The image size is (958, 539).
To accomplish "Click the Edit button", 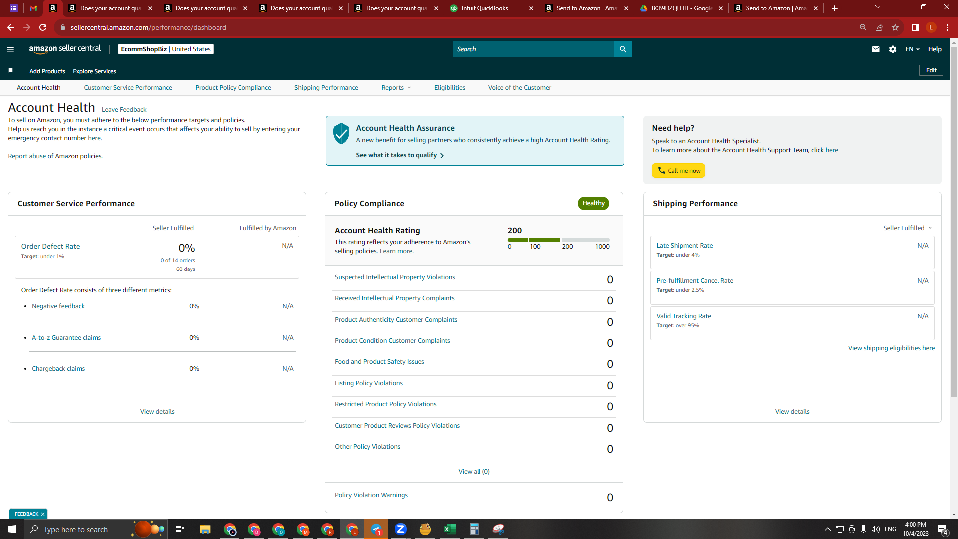I will [931, 70].
